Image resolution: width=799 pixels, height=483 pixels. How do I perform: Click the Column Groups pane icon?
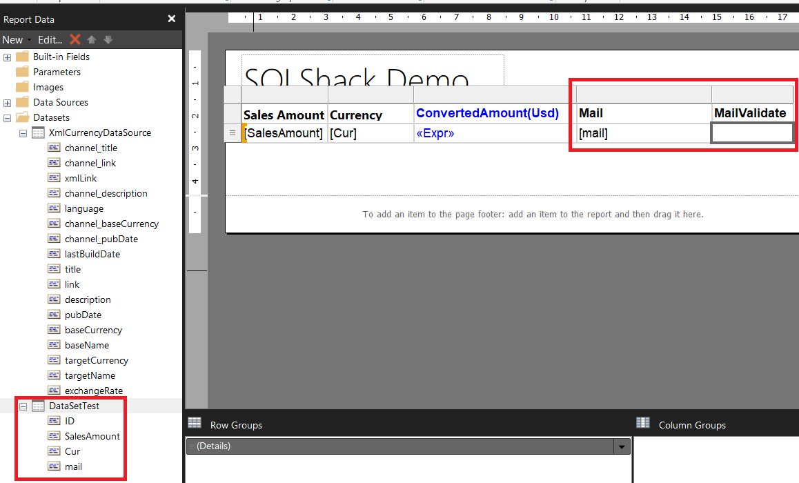tap(643, 422)
